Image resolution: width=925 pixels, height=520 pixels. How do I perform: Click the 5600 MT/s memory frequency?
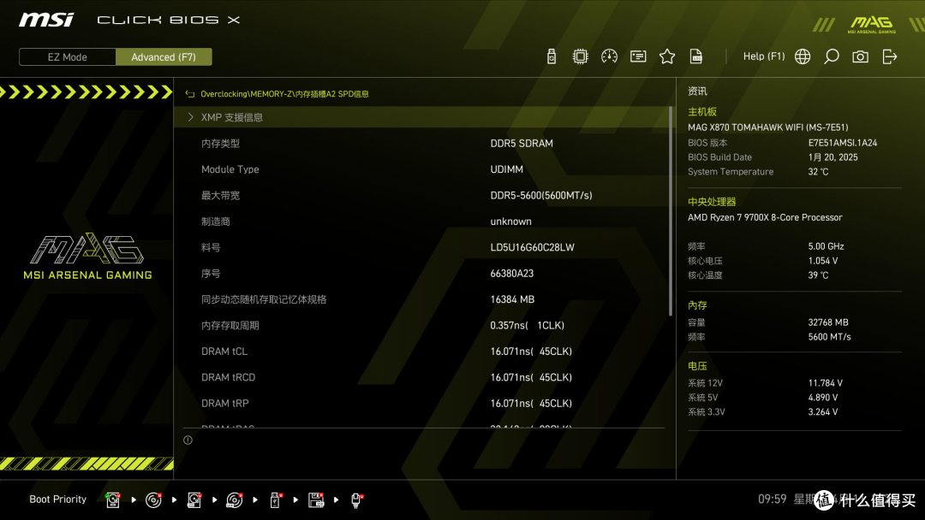(829, 337)
